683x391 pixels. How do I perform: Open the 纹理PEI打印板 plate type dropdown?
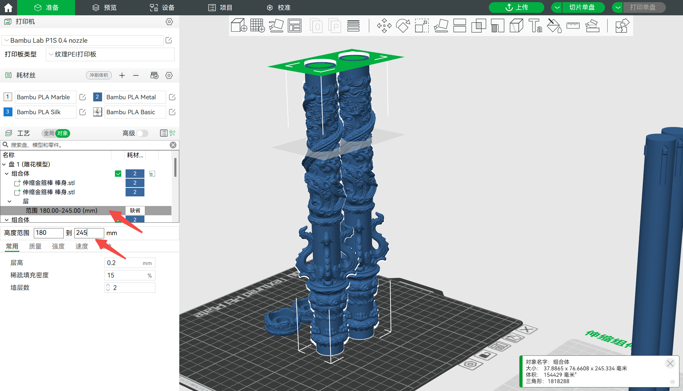point(110,54)
